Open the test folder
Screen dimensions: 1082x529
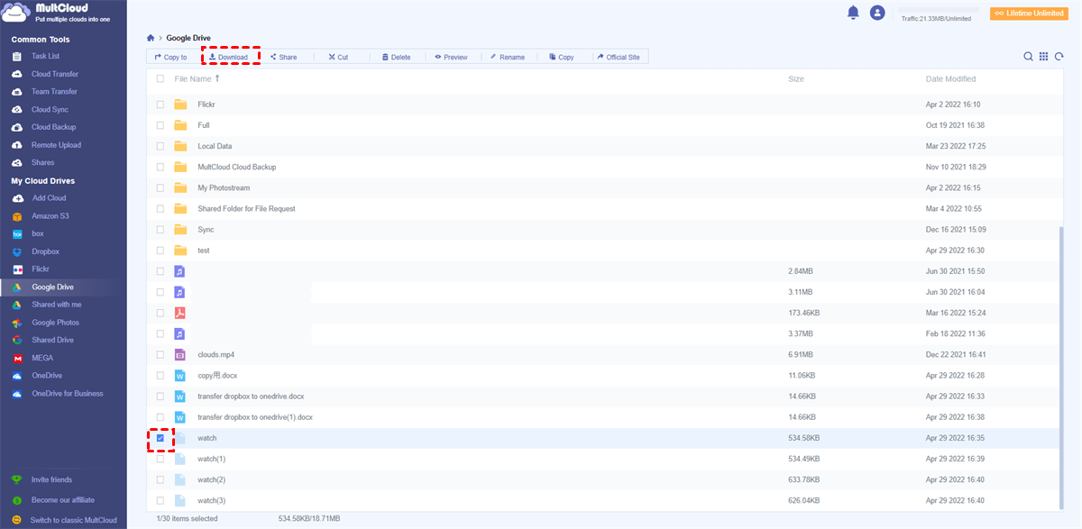204,251
